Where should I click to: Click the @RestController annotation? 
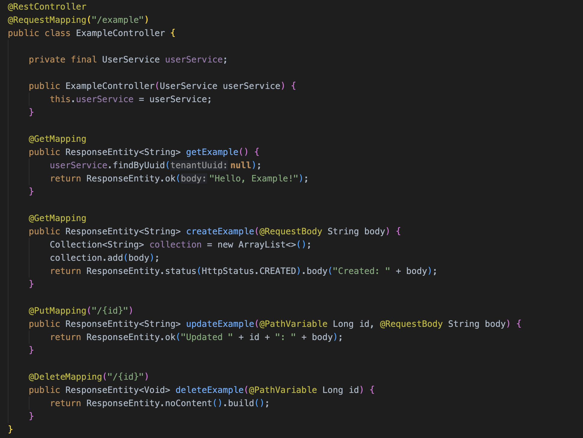coord(47,7)
